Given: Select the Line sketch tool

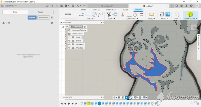Looking at the screenshot, I should (82, 14).
